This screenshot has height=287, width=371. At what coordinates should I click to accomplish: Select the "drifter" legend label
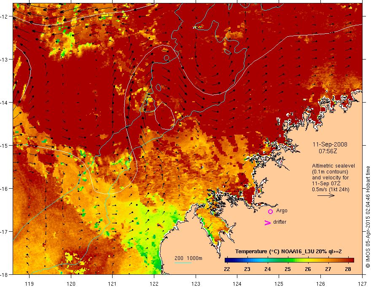tap(280, 222)
